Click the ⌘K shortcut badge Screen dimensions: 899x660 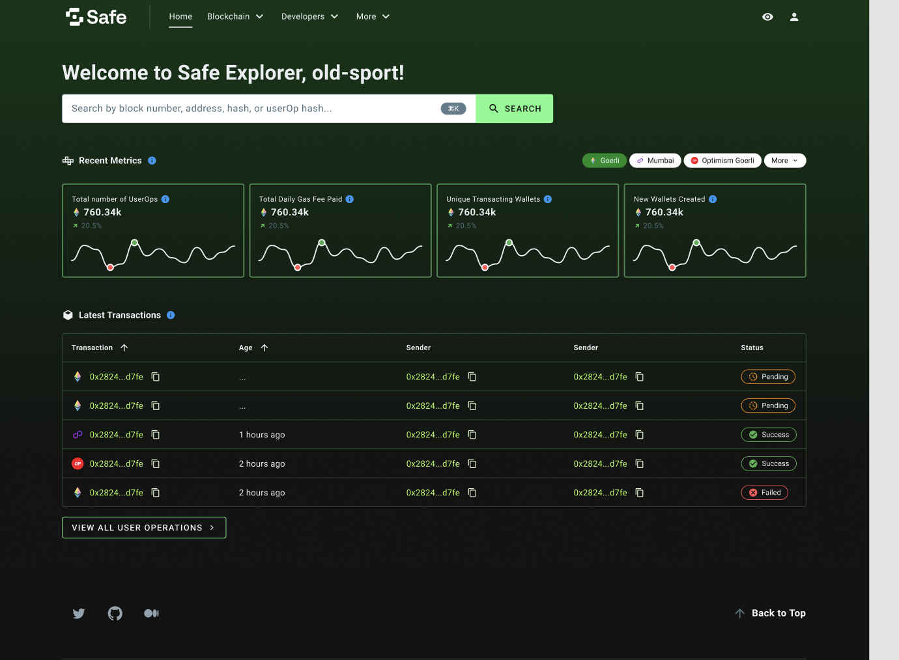[453, 109]
